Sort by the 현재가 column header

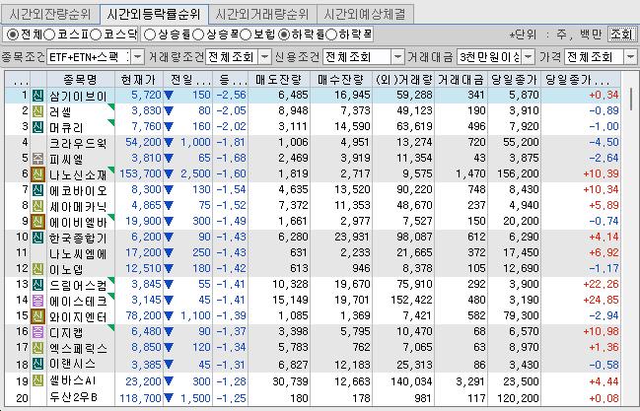tap(139, 79)
